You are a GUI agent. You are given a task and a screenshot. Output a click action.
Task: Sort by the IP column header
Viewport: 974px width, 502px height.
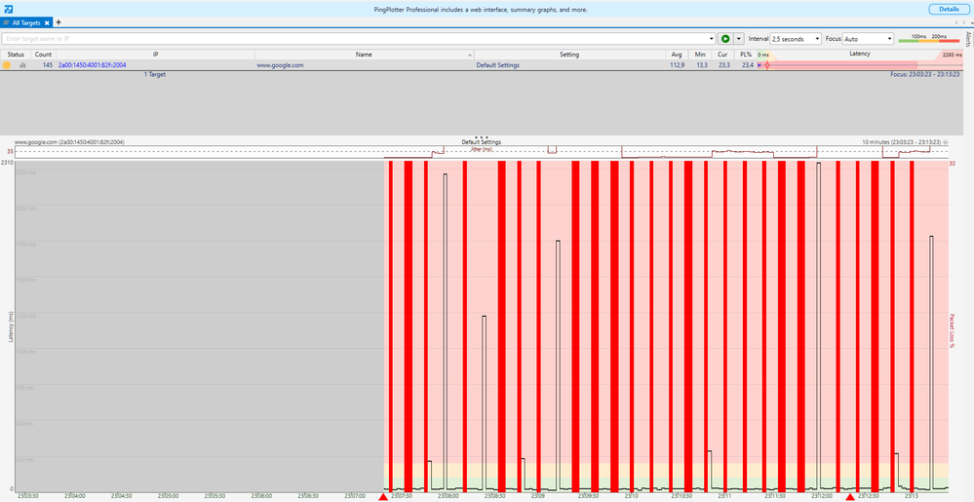pyautogui.click(x=155, y=55)
